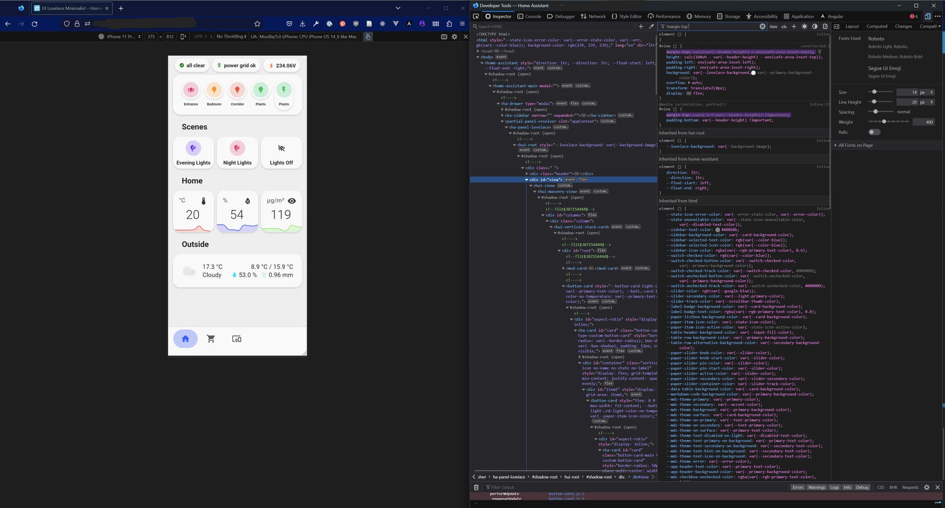Open the Computed sidebar tab
945x508 pixels.
point(877,27)
